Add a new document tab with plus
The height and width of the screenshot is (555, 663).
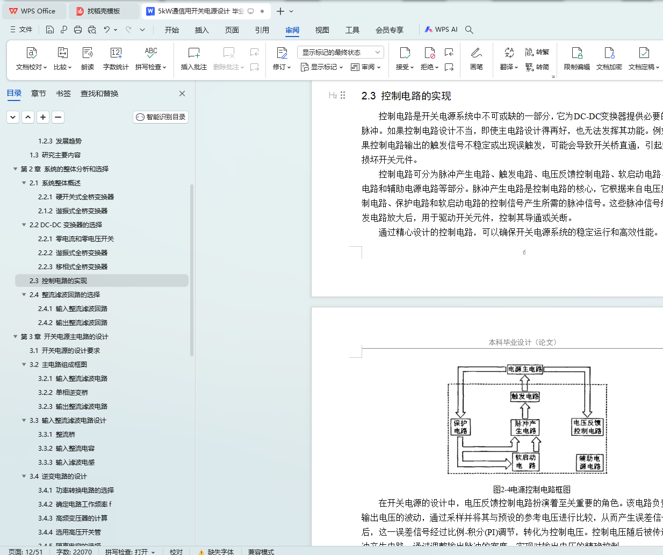pyautogui.click(x=280, y=11)
